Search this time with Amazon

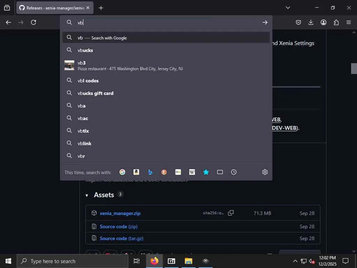click(136, 172)
